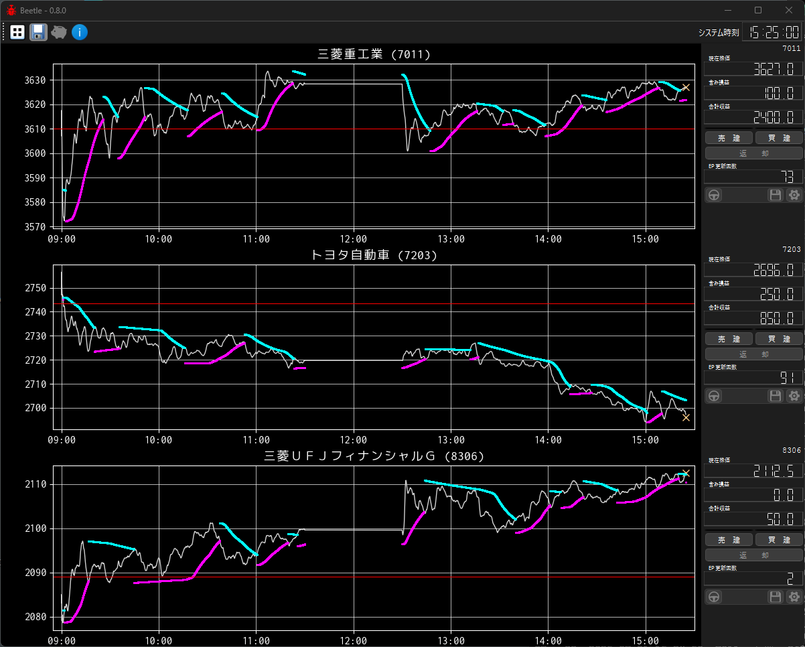Click steering wheel icon in 7203 panel

715,396
